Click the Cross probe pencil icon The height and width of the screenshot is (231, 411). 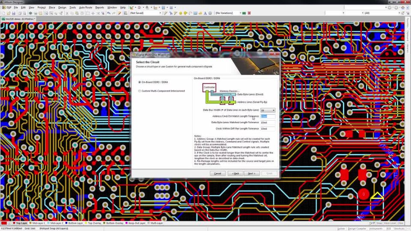click(119, 13)
